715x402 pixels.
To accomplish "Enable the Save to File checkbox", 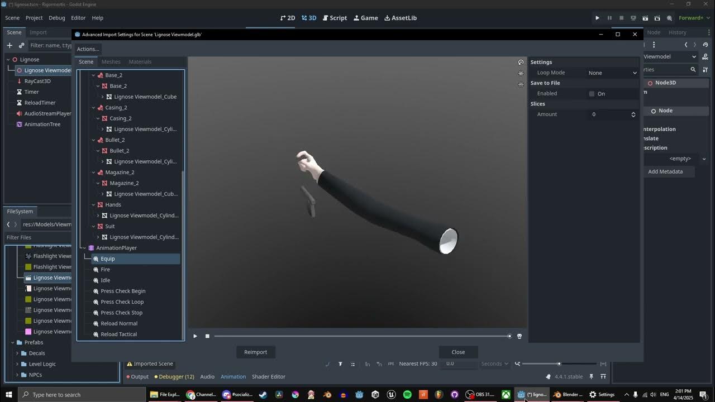I will click(592, 94).
